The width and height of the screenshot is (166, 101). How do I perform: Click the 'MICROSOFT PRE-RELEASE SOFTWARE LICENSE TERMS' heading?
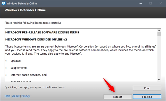[x=42, y=33]
